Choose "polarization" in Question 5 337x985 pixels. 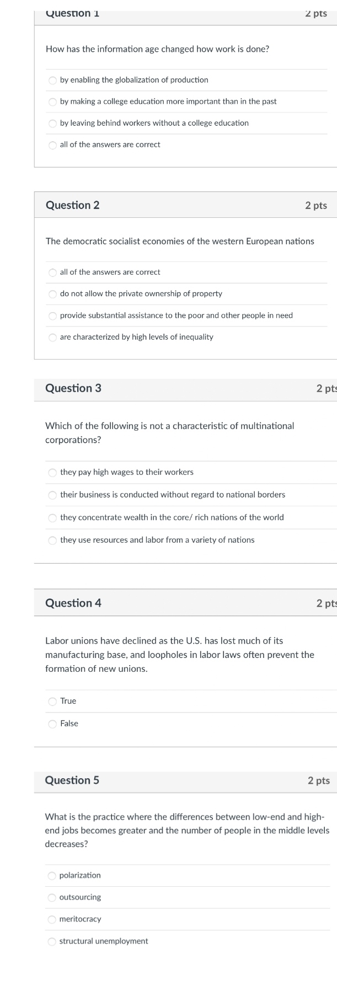pyautogui.click(x=52, y=875)
